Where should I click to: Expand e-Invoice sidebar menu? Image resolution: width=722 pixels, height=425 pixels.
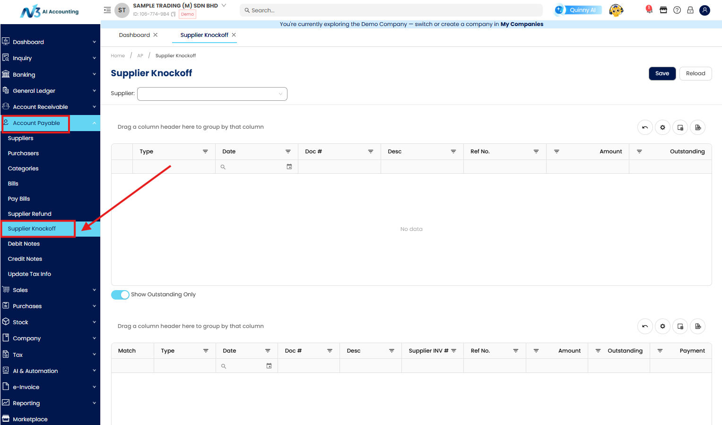click(x=50, y=387)
